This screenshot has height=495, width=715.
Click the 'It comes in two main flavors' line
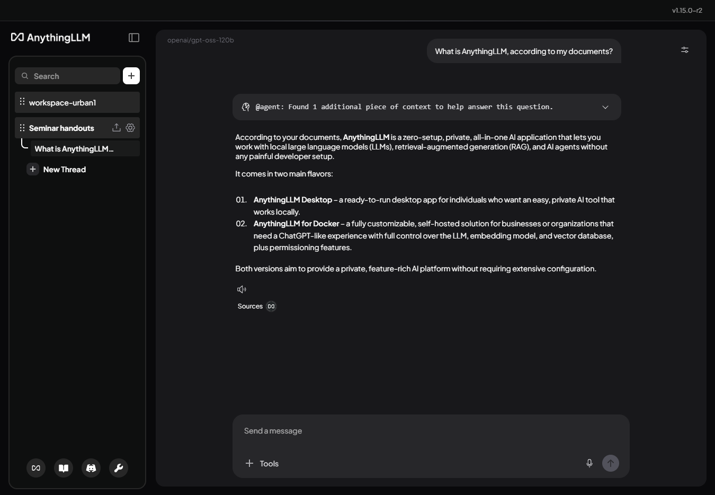(x=284, y=174)
